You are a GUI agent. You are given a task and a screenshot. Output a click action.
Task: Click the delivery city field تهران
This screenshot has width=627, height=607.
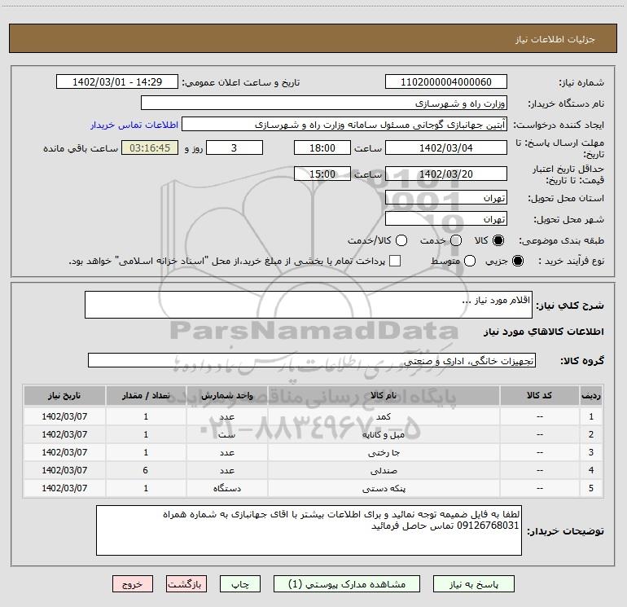[446, 218]
